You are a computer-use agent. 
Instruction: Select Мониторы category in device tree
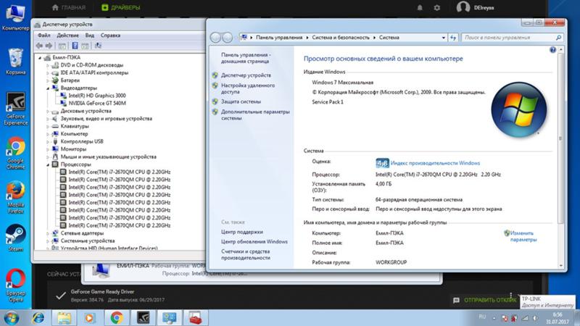click(73, 149)
